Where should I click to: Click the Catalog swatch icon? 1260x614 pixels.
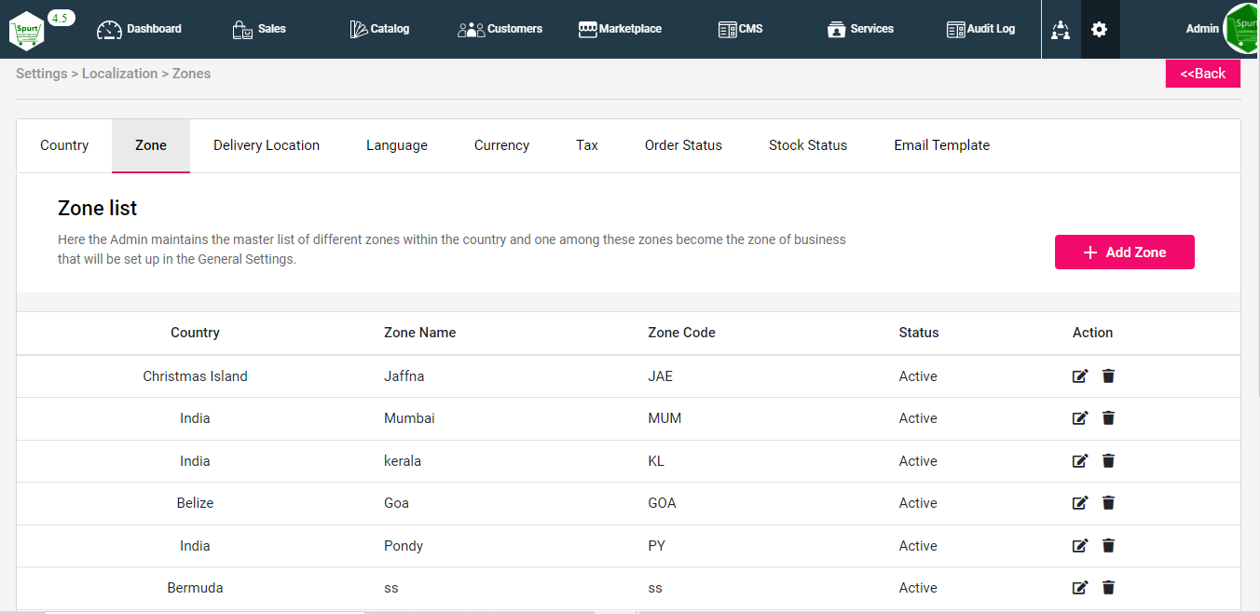359,30
